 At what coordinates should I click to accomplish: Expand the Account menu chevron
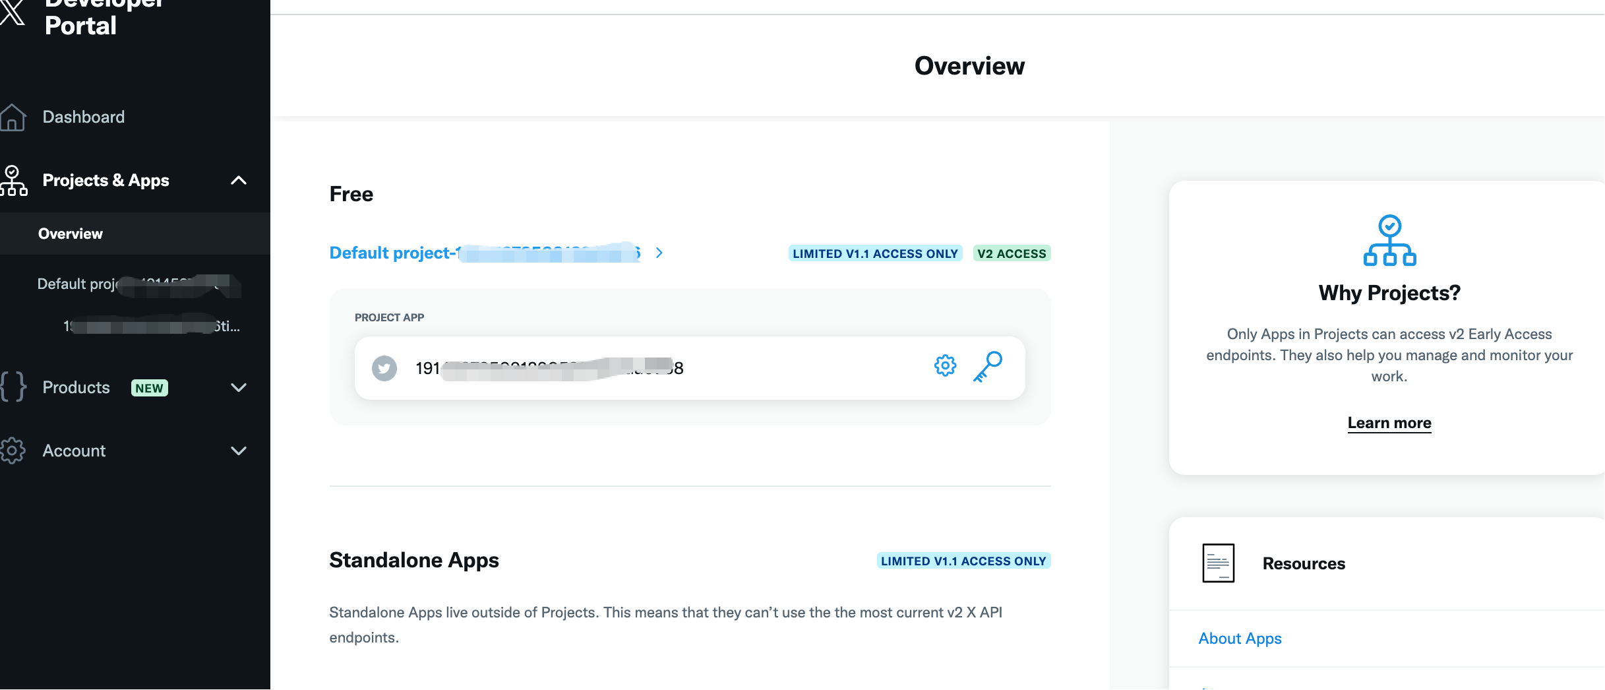point(239,451)
